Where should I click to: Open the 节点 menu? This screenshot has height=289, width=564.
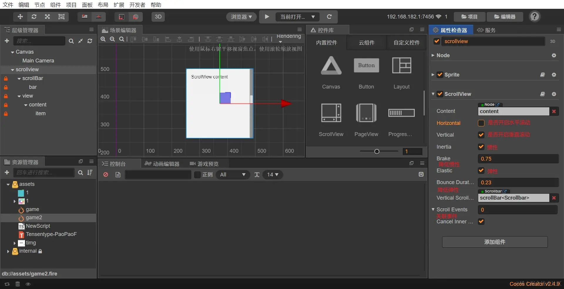[40, 5]
